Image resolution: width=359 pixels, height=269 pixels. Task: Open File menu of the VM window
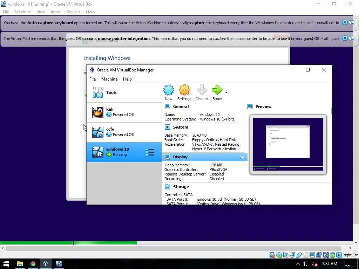6,12
